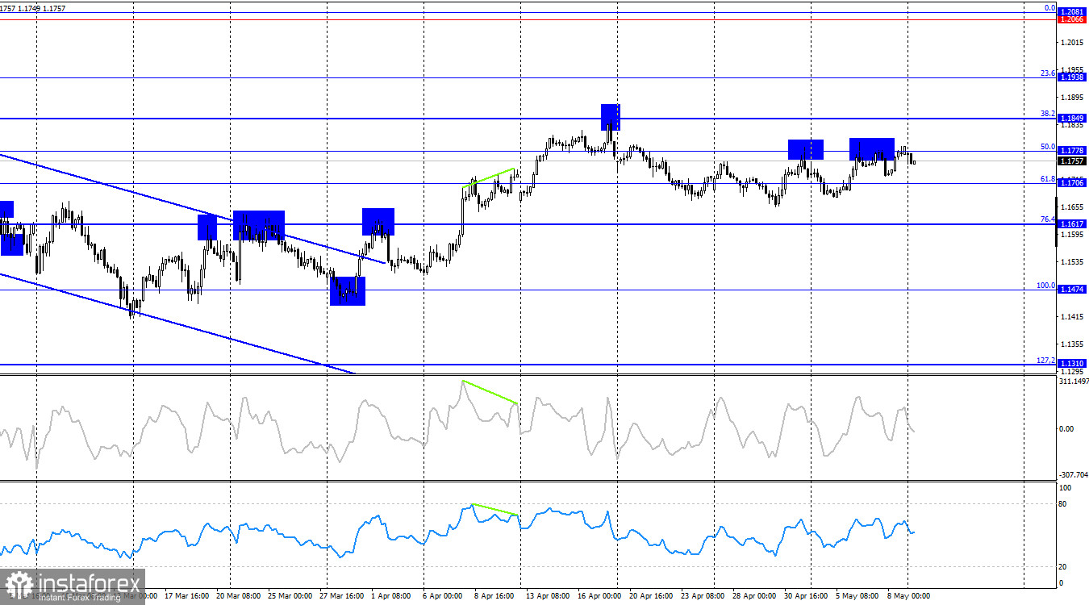Select the 8 May 00:00 date label

908,597
